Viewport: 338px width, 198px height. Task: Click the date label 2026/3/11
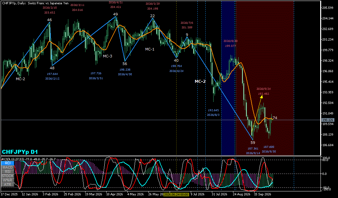77,5
